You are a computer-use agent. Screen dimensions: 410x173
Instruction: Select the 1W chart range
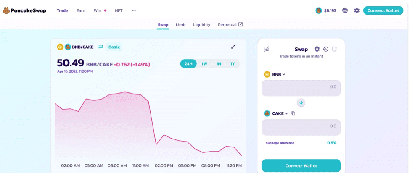click(204, 64)
